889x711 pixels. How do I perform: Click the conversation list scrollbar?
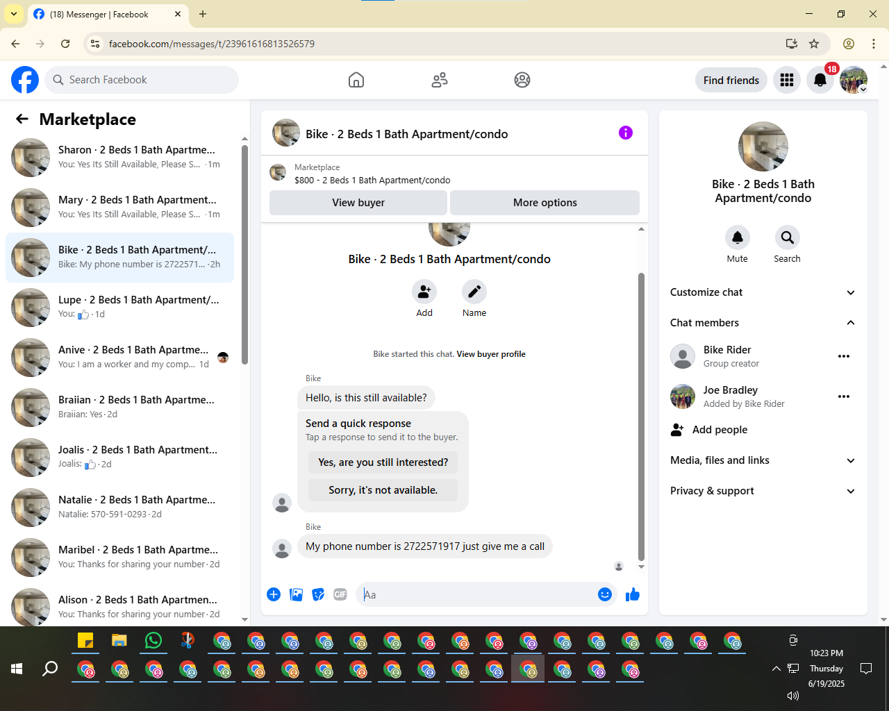tap(244, 255)
